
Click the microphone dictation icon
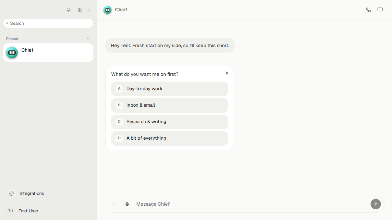tap(127, 204)
